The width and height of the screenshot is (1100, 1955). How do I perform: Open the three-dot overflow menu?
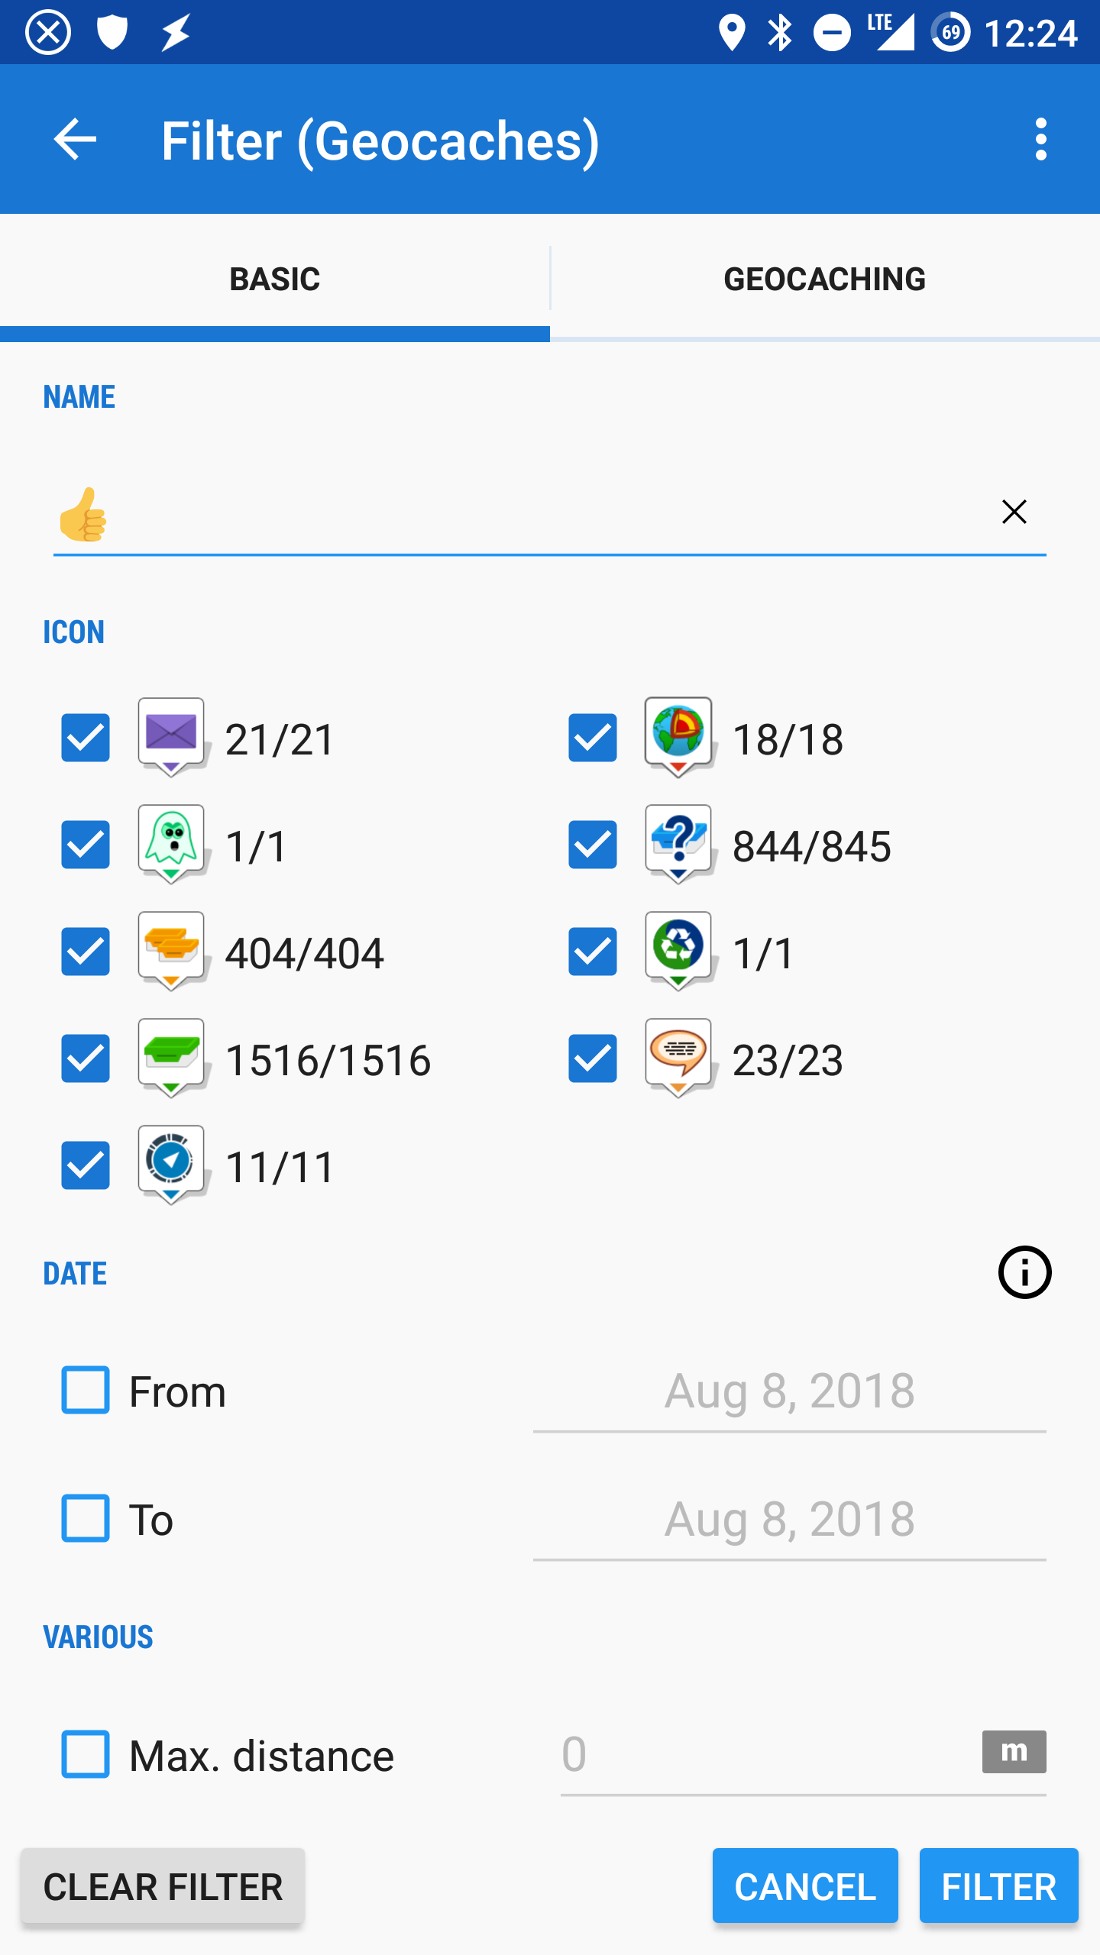(1040, 140)
